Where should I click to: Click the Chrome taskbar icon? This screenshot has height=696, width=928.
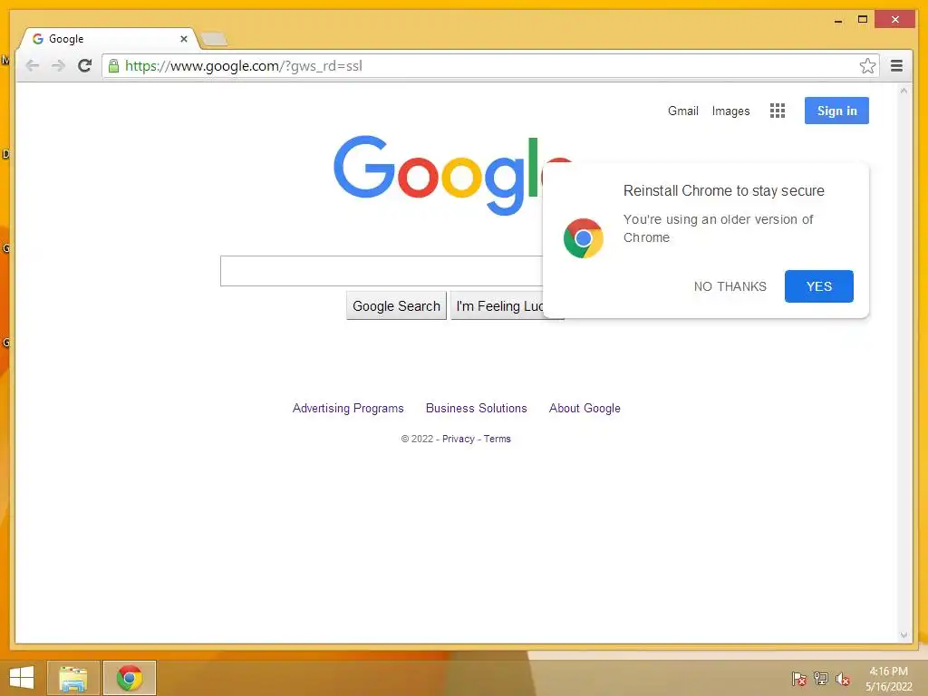[130, 678]
